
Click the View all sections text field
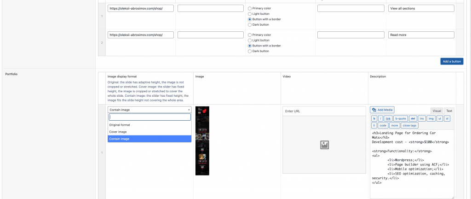point(421,8)
